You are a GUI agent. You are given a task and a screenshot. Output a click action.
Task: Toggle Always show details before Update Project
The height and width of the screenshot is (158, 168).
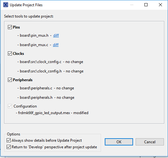pyautogui.click(x=9, y=140)
